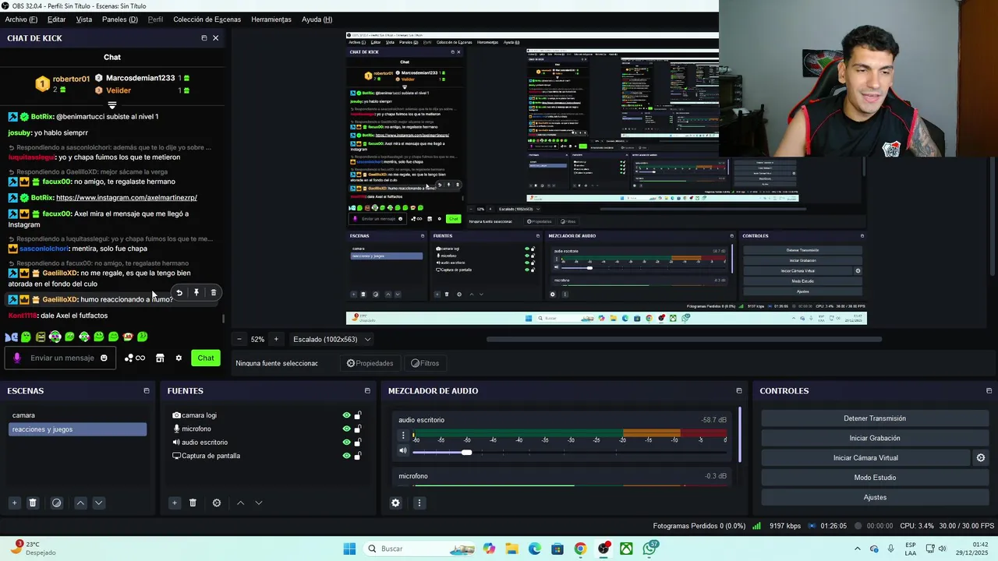Viewport: 998px width, 561px height.
Task: Open the Herramientas menu
Action: [x=271, y=19]
